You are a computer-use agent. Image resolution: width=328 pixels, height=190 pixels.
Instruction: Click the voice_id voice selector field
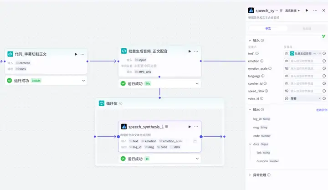(302, 98)
